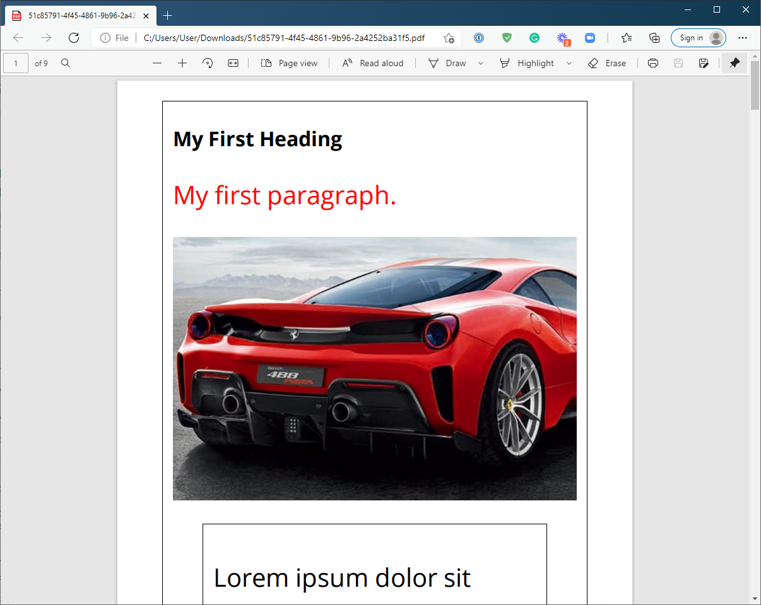Print the PDF document

653,63
